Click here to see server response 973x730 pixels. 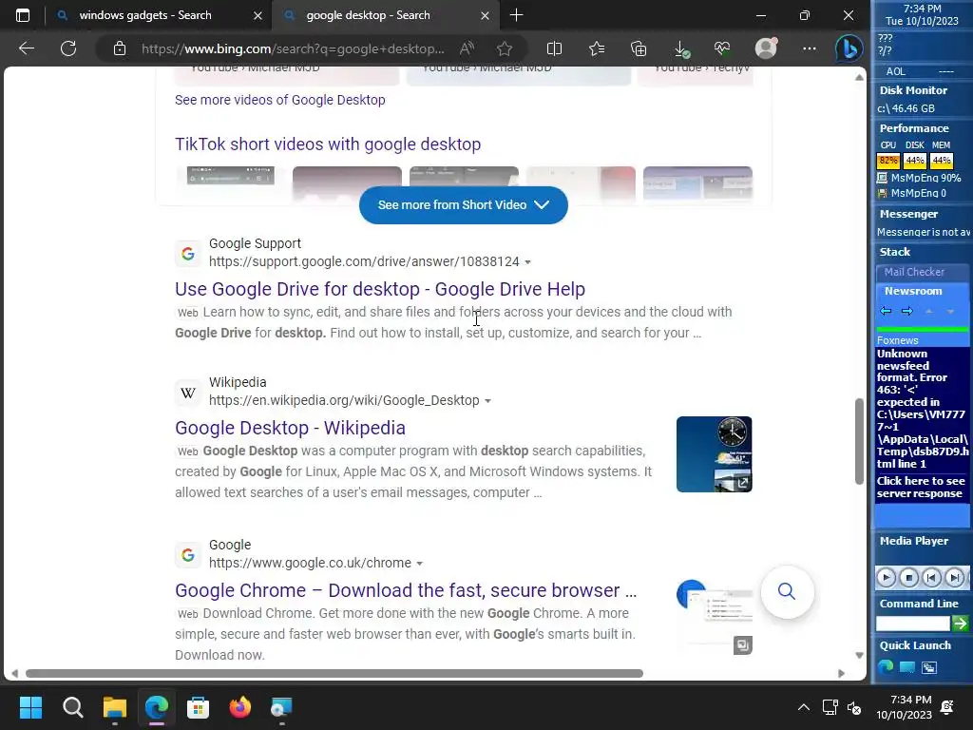(921, 488)
